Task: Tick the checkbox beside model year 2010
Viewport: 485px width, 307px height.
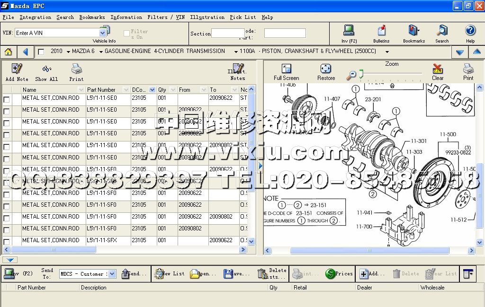Action: coord(41,52)
